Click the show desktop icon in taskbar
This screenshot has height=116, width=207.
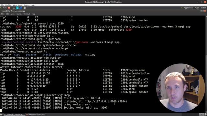point(1,115)
